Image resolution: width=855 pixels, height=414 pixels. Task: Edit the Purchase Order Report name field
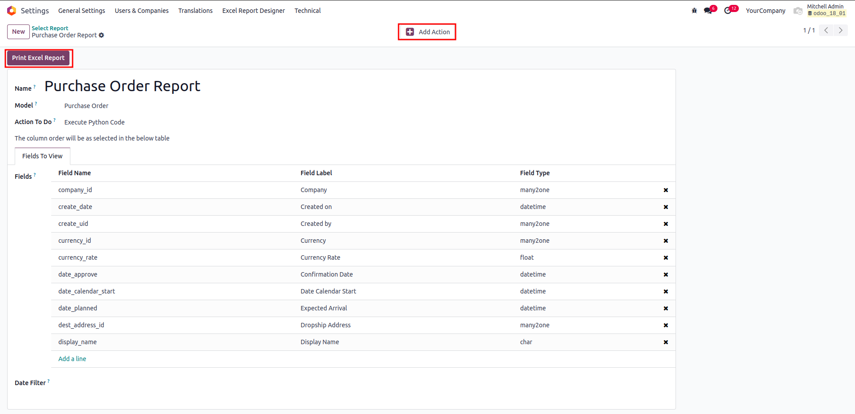[122, 86]
